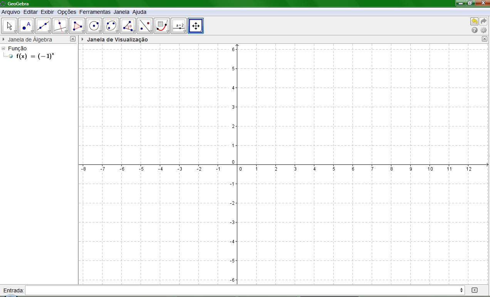Click the Função group label
This screenshot has width=490, height=297.
[x=17, y=48]
